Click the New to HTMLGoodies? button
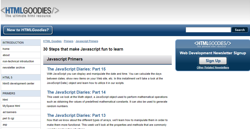 28,30
